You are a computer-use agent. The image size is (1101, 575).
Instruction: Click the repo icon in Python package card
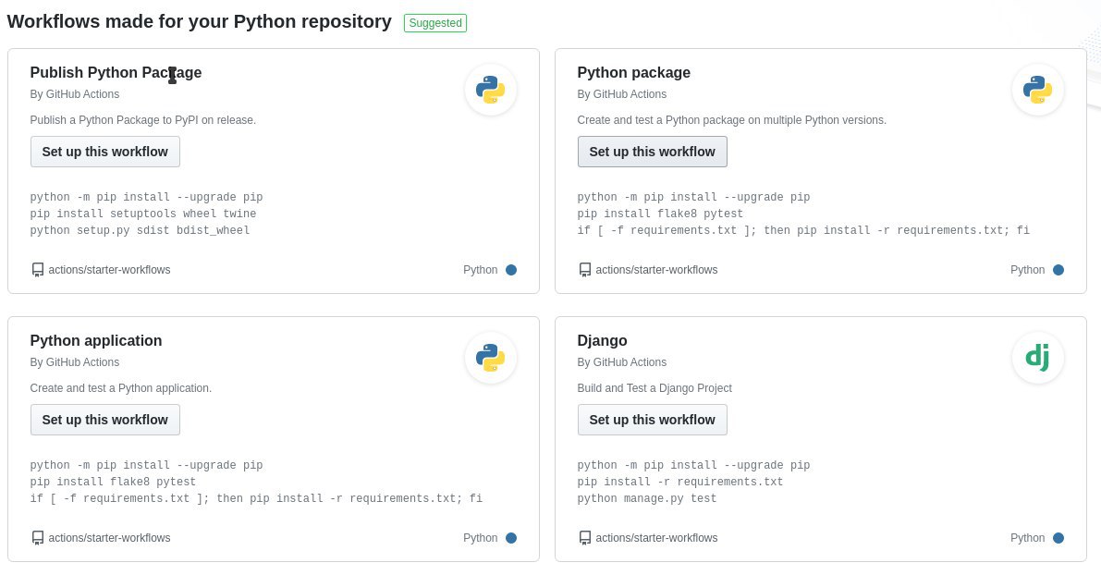pos(585,270)
